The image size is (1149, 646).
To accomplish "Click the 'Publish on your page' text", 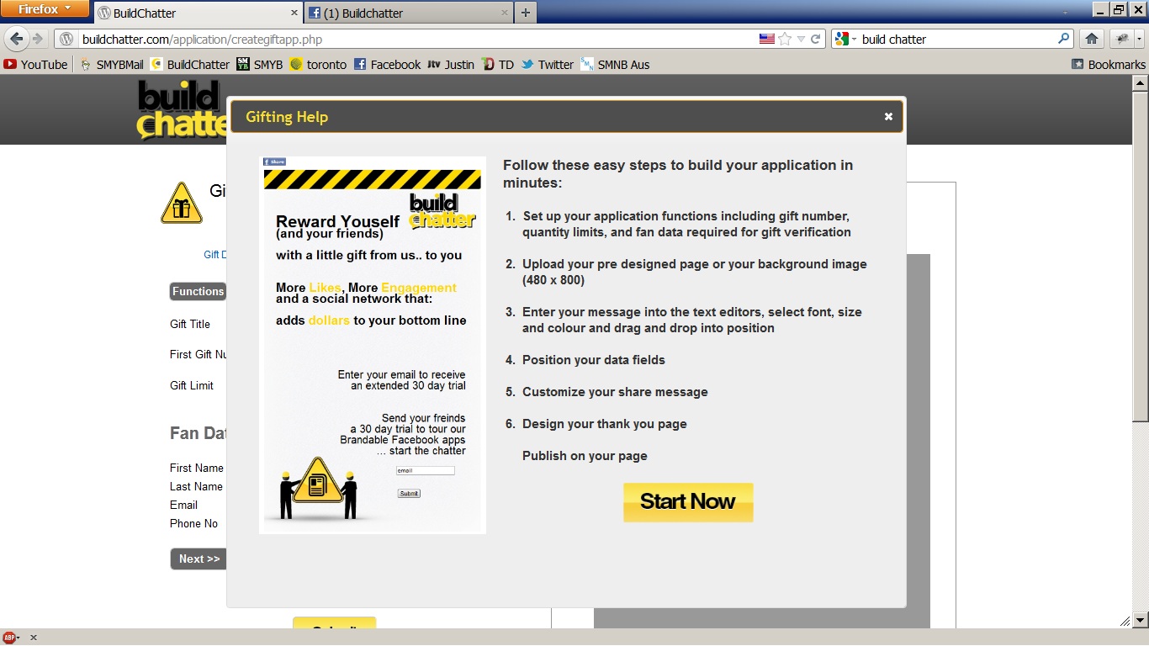I will (585, 456).
